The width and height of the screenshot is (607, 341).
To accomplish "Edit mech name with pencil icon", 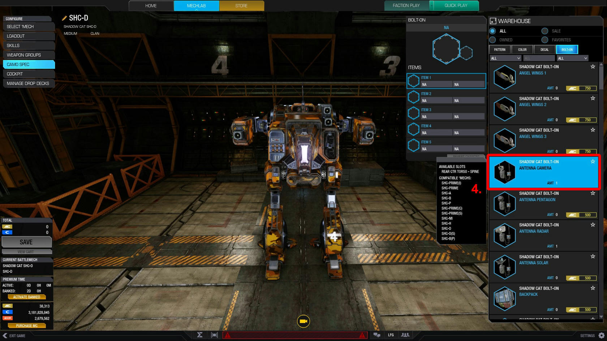I will 64,18.
